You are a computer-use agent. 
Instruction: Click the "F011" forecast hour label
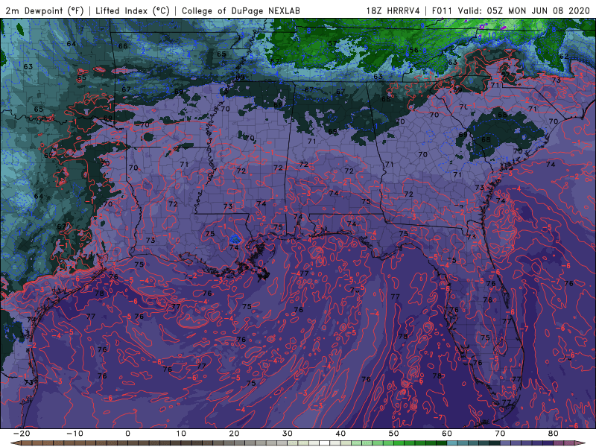coord(442,10)
